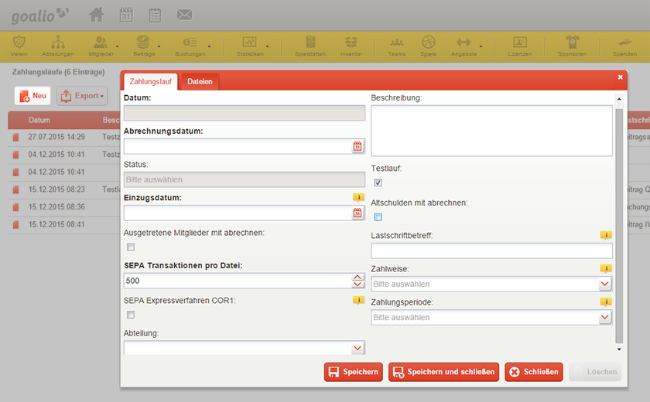Open the Inventar section
This screenshot has width=650, height=402.
point(351,46)
